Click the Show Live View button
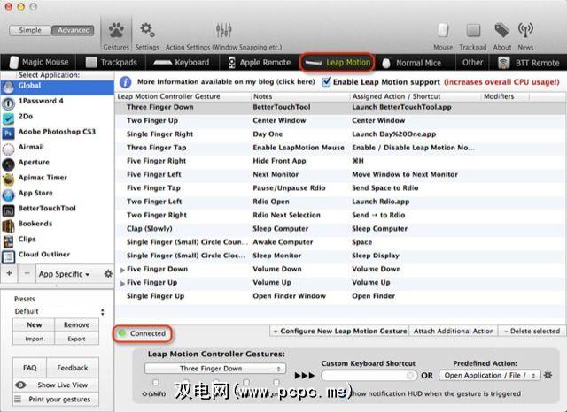The width and height of the screenshot is (567, 412). coord(58,385)
